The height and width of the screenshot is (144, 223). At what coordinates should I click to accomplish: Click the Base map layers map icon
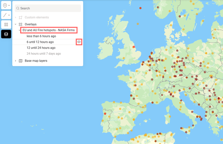[x=20, y=61]
